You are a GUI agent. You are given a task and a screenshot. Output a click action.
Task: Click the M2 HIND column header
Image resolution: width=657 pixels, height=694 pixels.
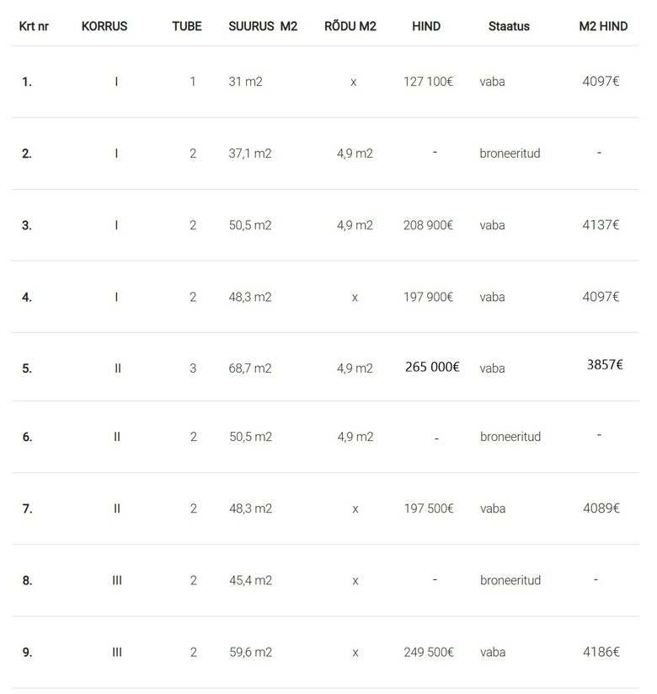pos(603,26)
